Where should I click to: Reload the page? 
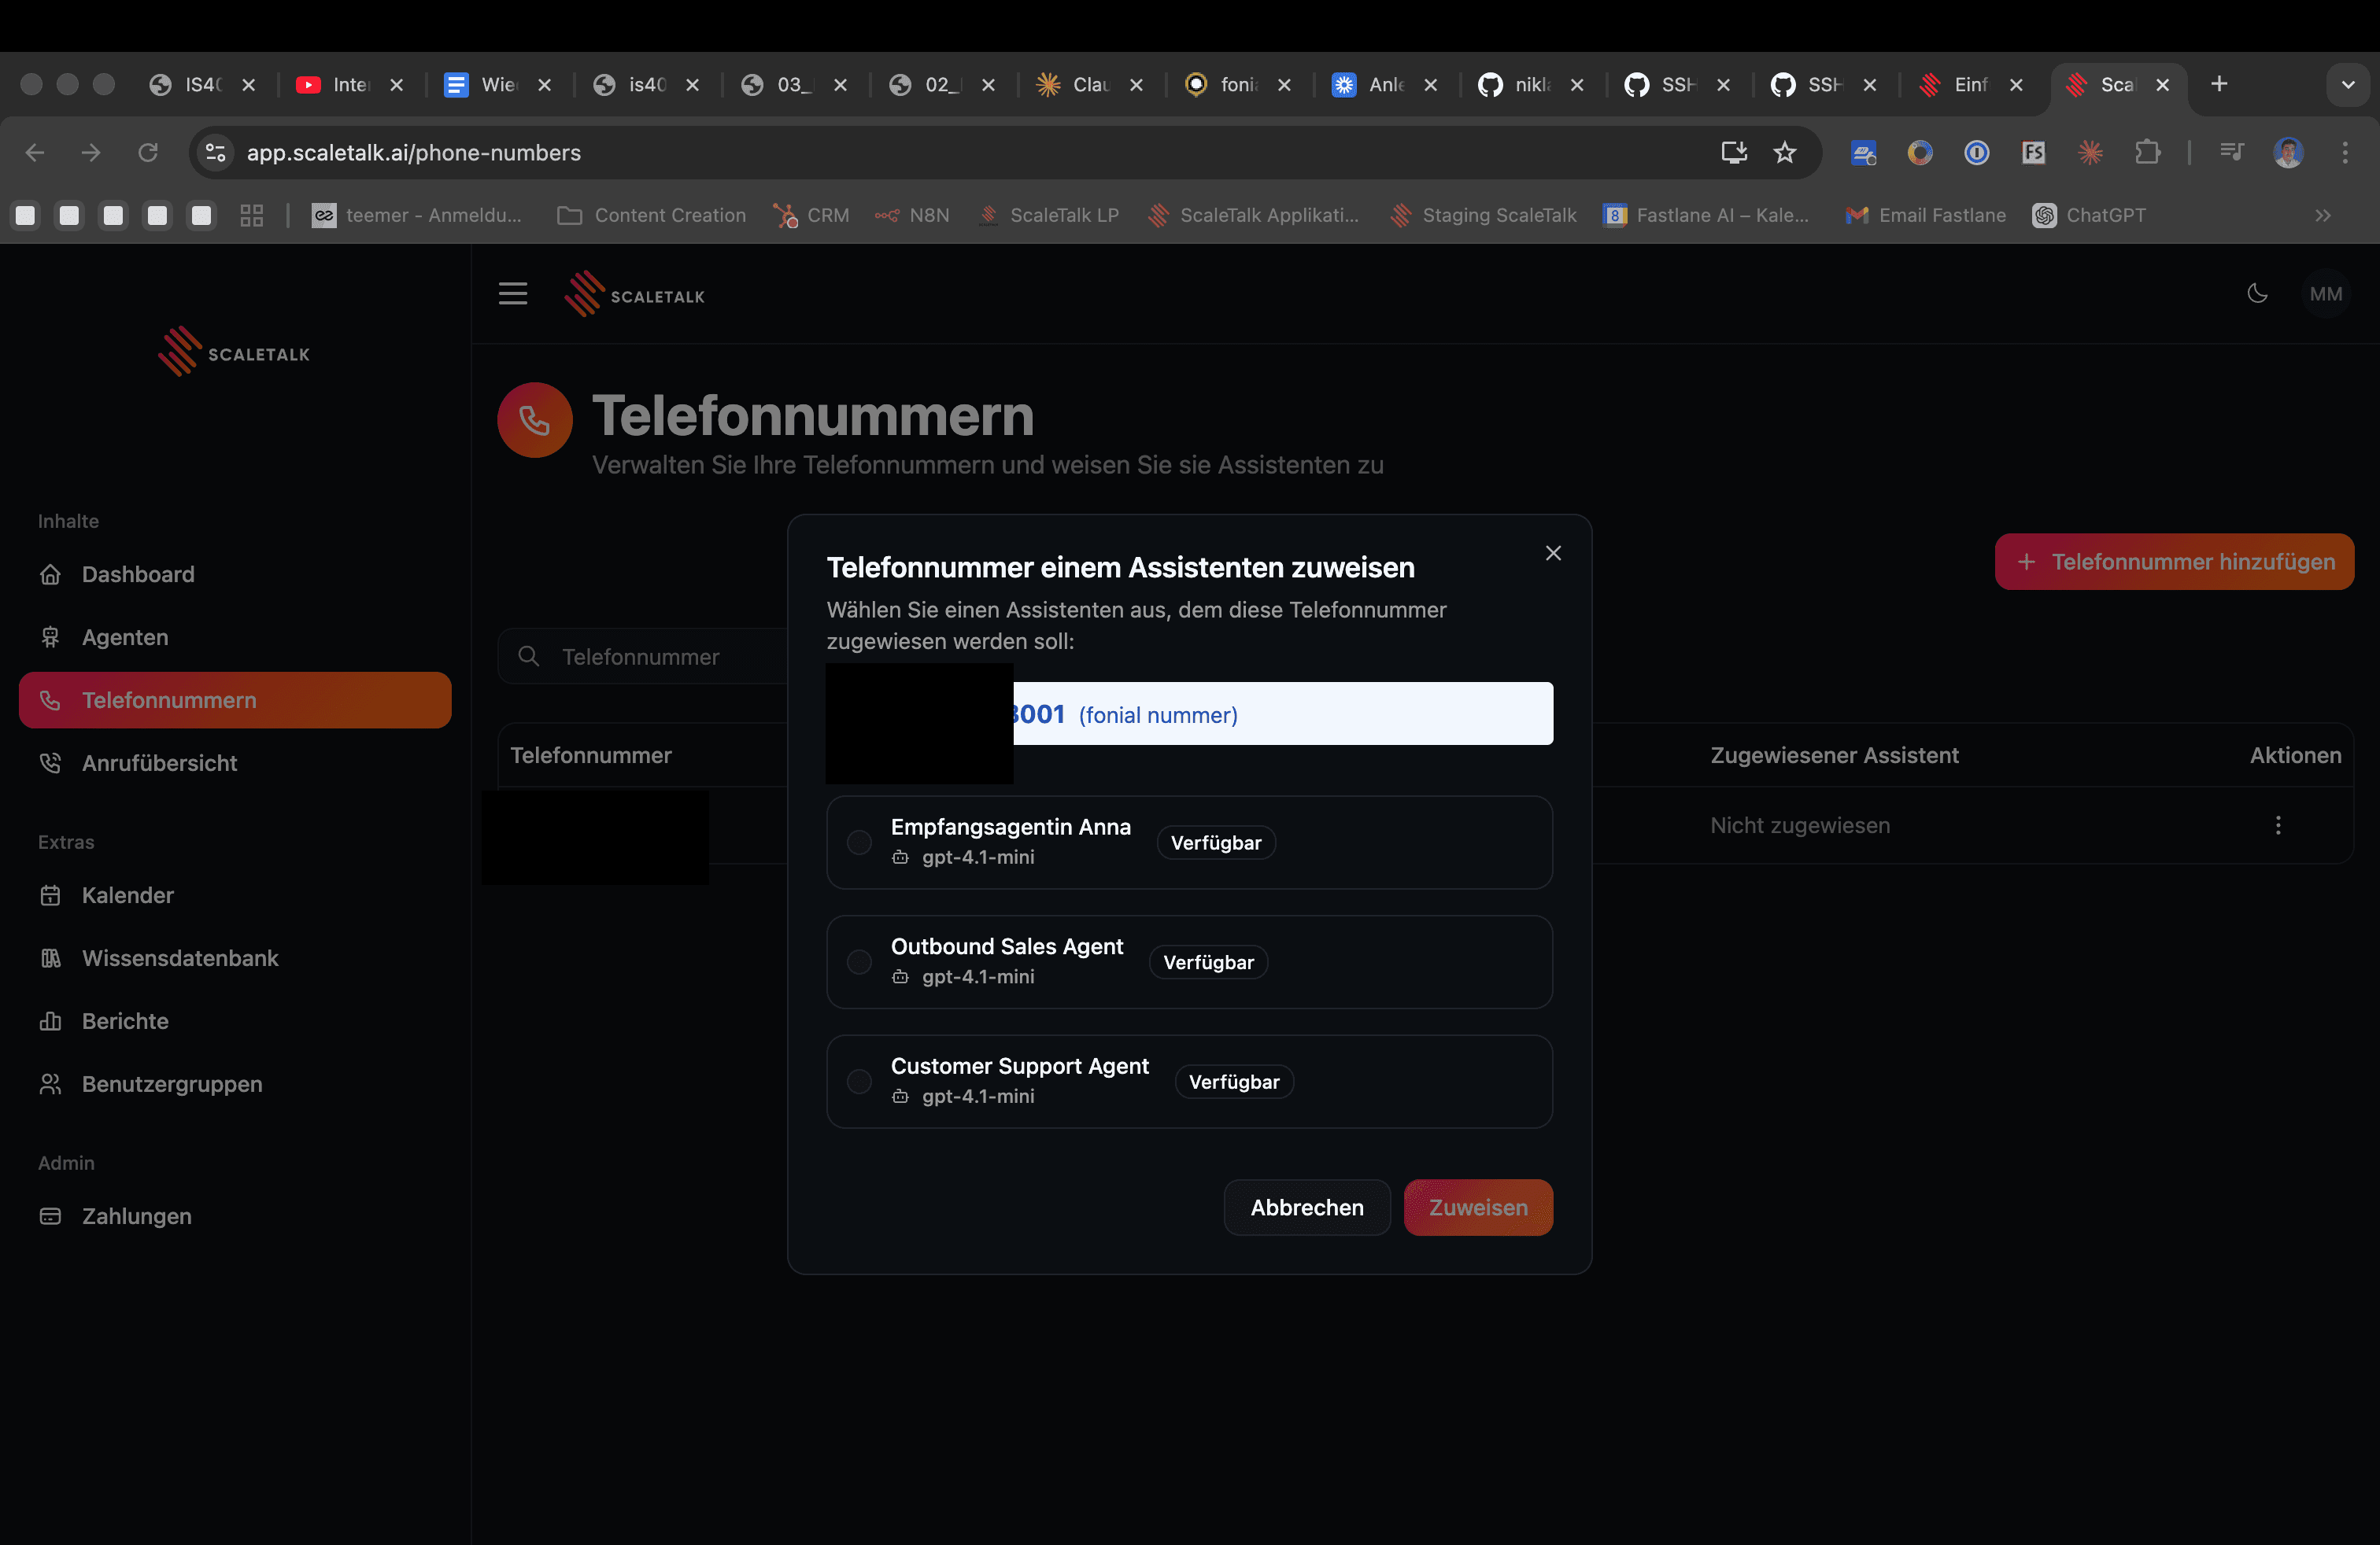point(148,152)
